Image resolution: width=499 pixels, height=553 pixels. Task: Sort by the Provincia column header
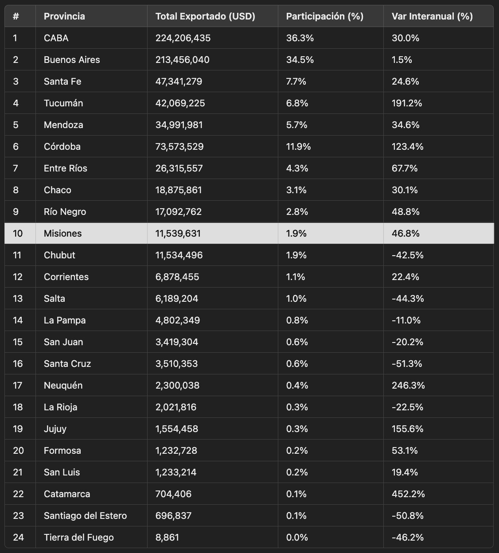64,16
